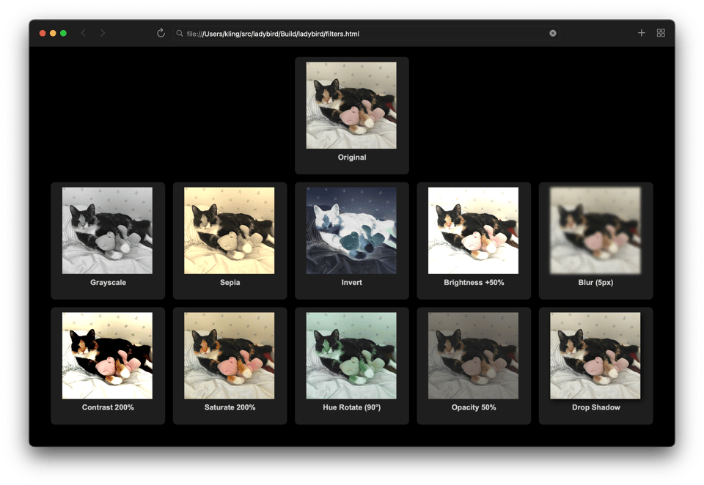Viewport: 704px width, 485px height.
Task: Click the back navigation arrow
Action: [x=83, y=33]
